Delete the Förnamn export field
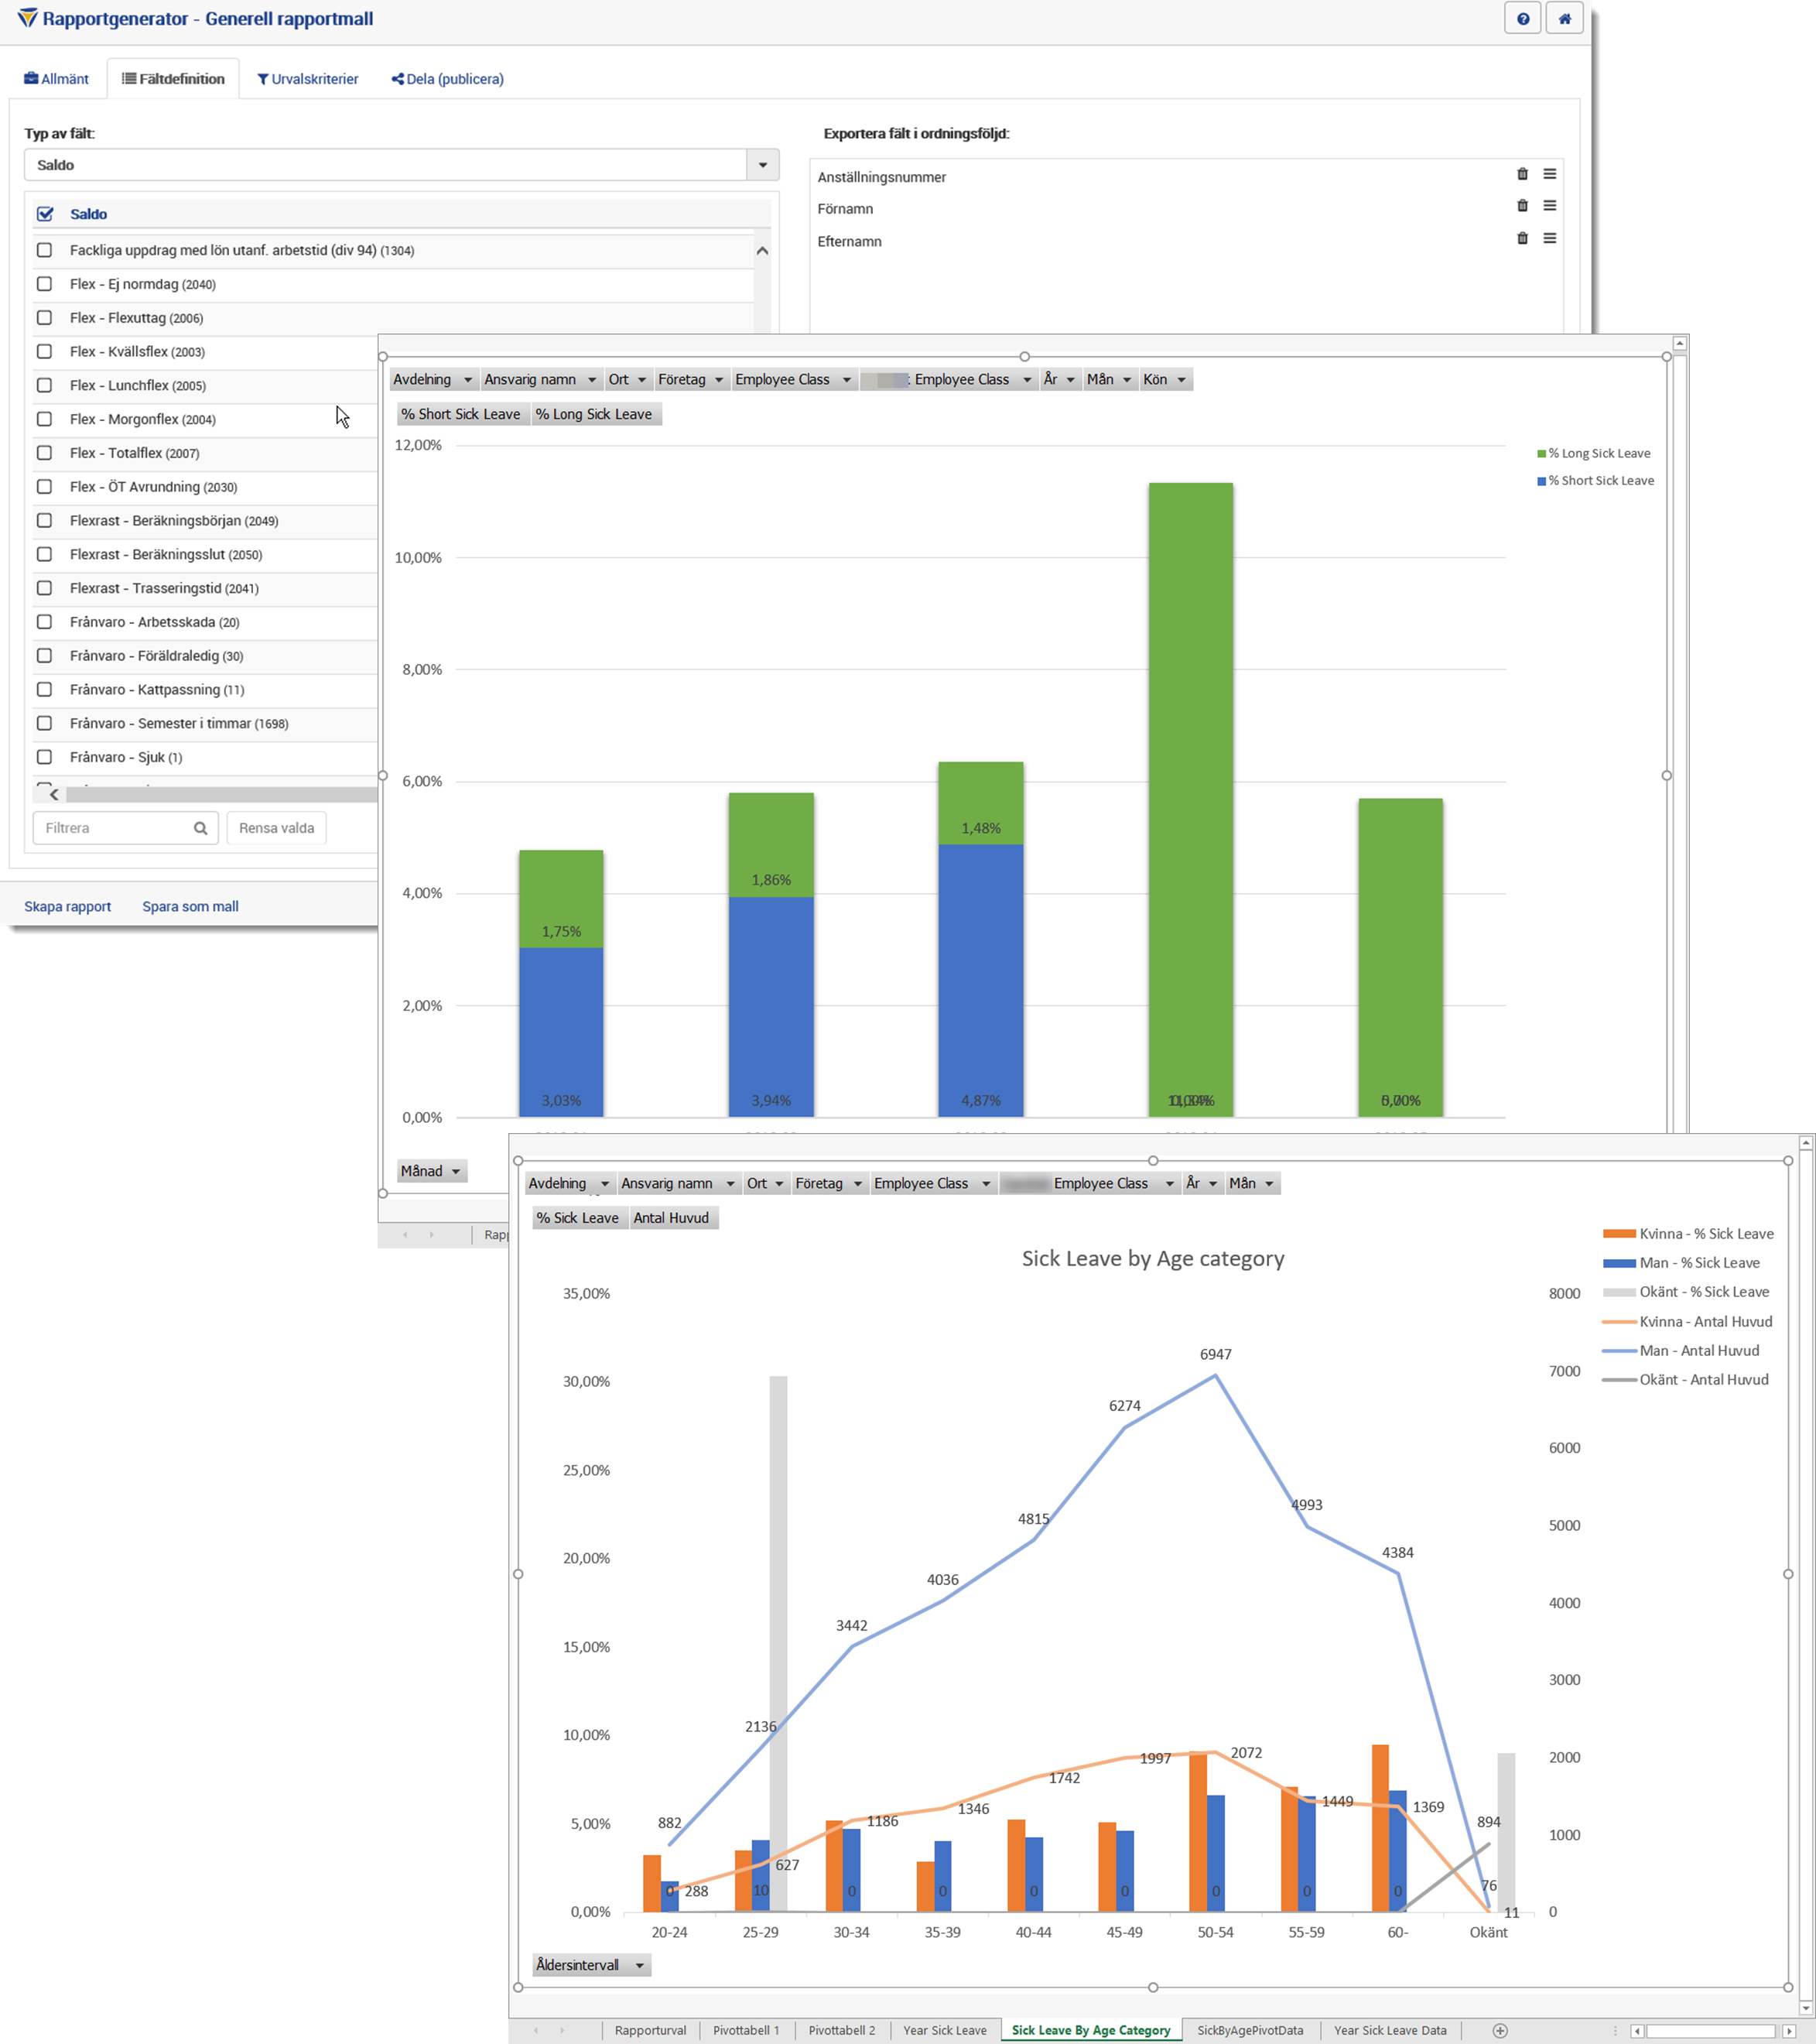The height and width of the screenshot is (2044, 1816). 1522,207
